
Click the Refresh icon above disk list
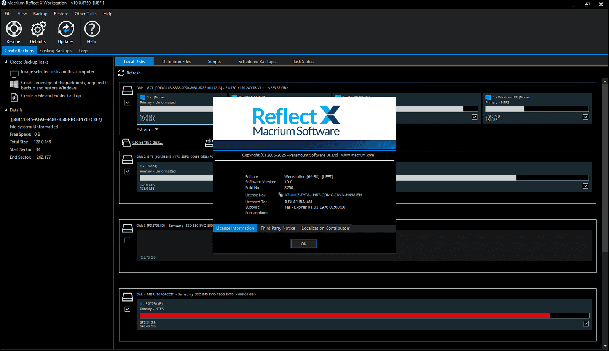pyautogui.click(x=122, y=73)
